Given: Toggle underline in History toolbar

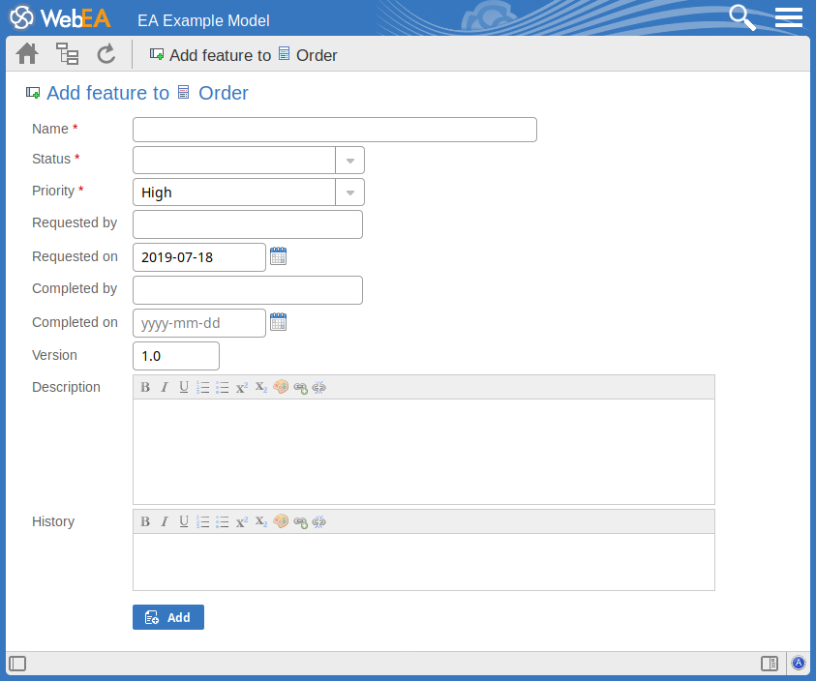Looking at the screenshot, I should coord(184,521).
